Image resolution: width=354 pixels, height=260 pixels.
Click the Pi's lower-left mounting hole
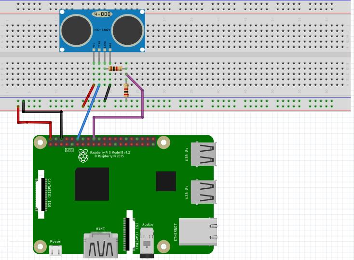pyautogui.click(x=40, y=247)
